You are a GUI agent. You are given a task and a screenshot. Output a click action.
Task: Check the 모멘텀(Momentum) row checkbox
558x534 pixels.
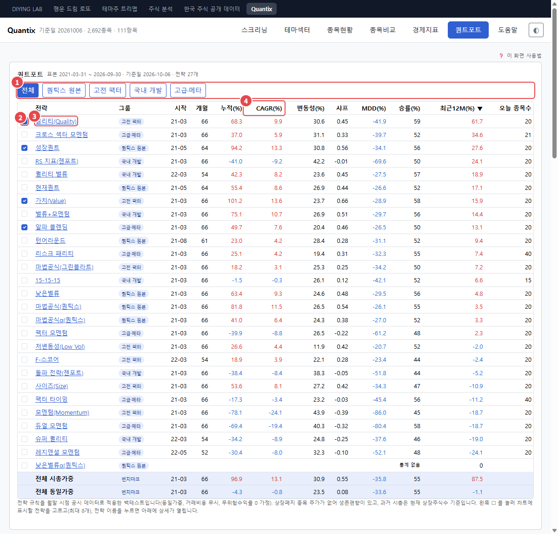(x=24, y=412)
